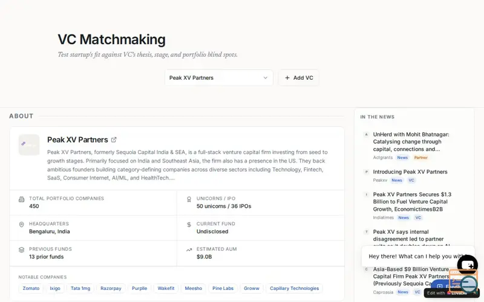The height and width of the screenshot is (302, 484).
Task: Click the News tag under the Actgrants article
Action: (x=402, y=158)
